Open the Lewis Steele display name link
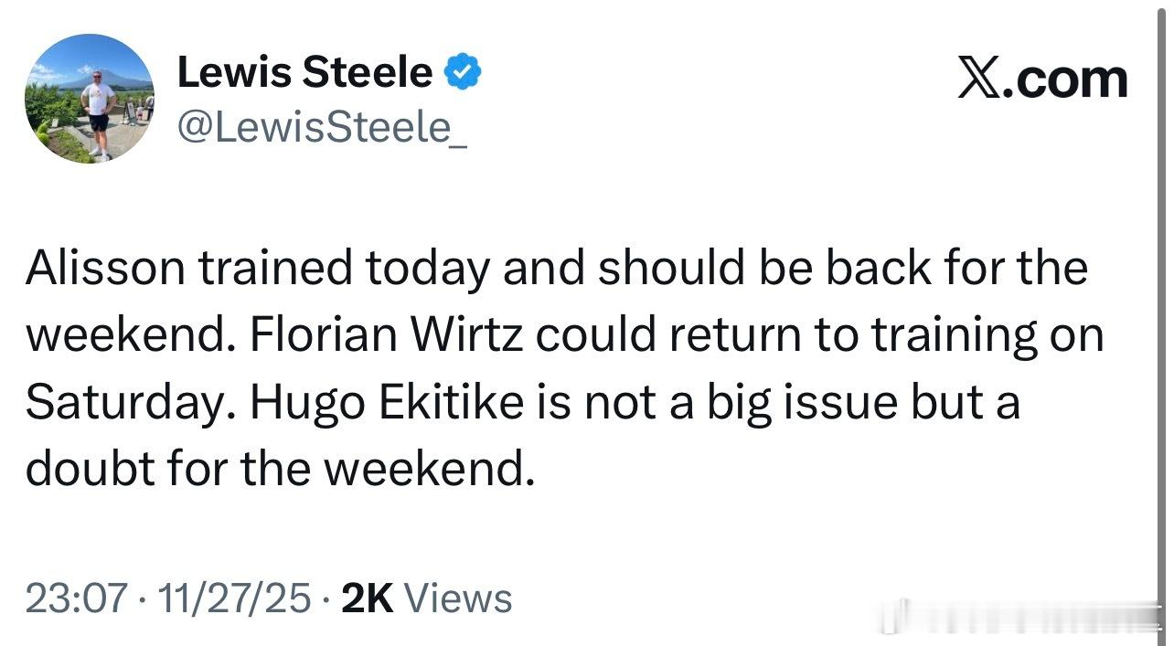The height and width of the screenshot is (646, 1174). click(x=304, y=72)
